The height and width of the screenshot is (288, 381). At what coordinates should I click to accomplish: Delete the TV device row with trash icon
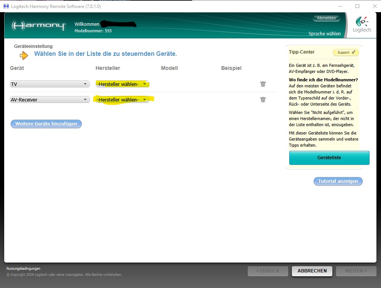coord(263,84)
